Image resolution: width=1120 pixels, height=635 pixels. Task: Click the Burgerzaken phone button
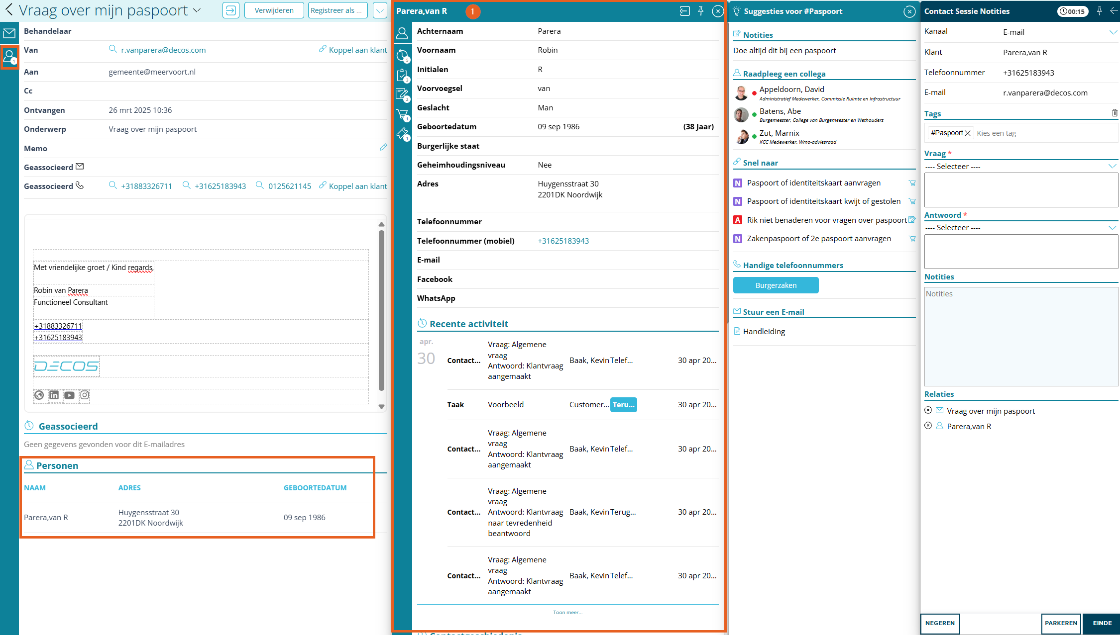click(776, 285)
